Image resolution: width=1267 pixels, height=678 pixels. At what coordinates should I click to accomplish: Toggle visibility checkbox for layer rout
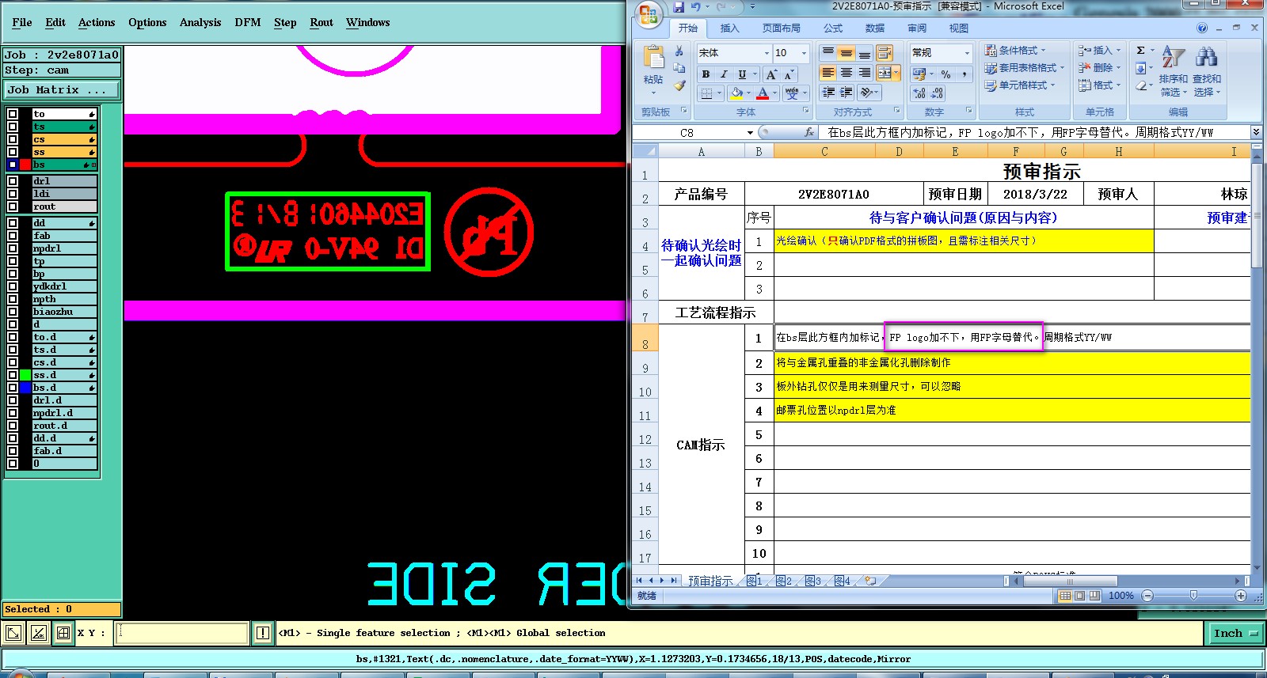tap(13, 206)
